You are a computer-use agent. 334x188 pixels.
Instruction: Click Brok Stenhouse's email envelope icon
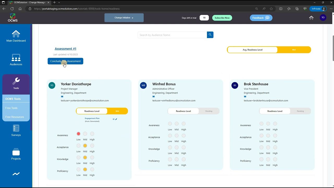point(245,97)
